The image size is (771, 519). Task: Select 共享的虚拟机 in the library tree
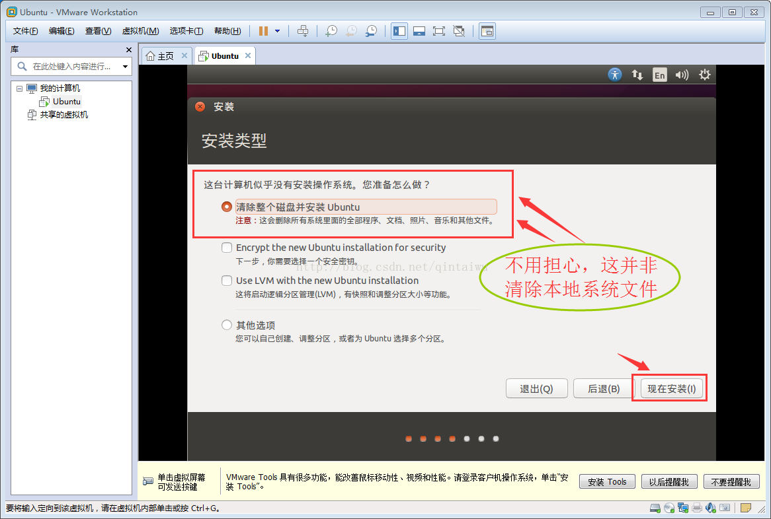[x=64, y=114]
